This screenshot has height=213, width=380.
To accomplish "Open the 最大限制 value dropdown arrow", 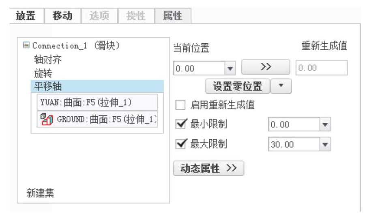I will point(325,145).
